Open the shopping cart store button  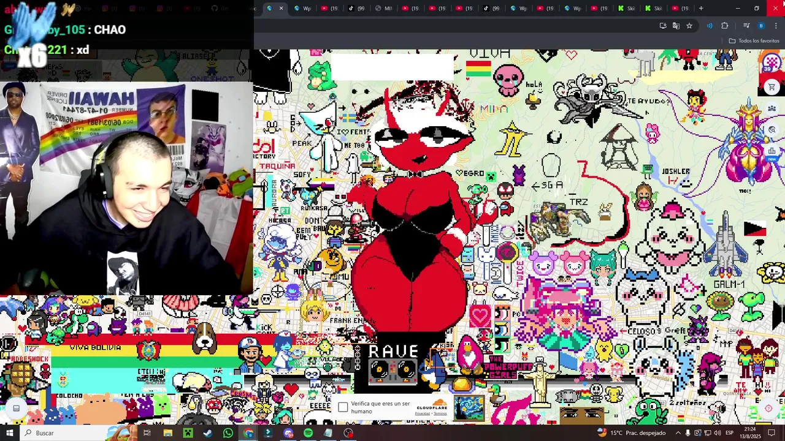772,88
